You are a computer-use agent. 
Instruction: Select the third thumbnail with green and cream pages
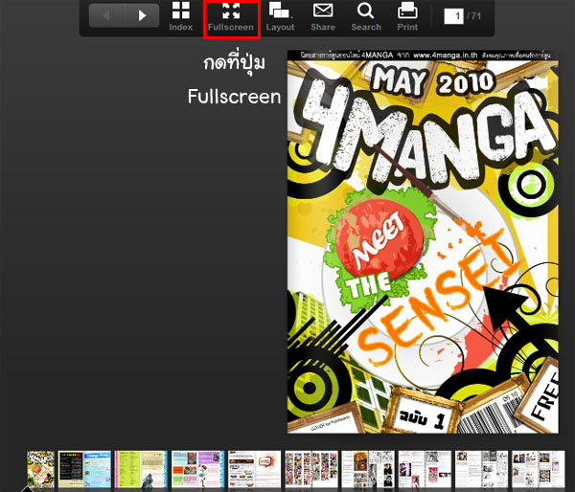pos(141,470)
